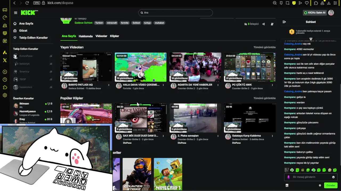Open the user profile avatar menu
This screenshot has width=341, height=191.
[x=331, y=12]
